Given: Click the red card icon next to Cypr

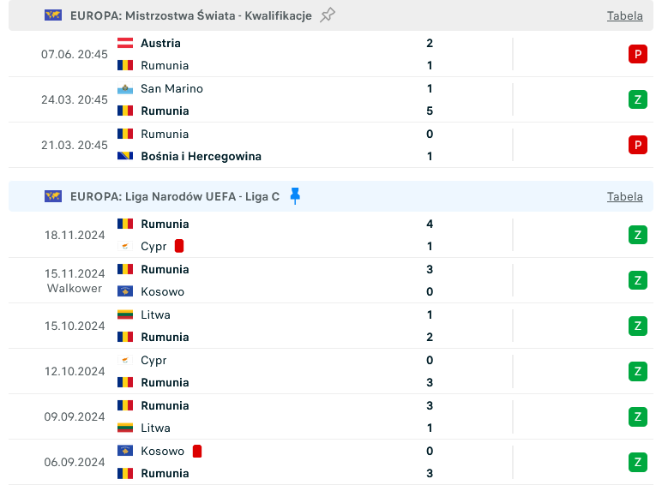Looking at the screenshot, I should 179,246.
